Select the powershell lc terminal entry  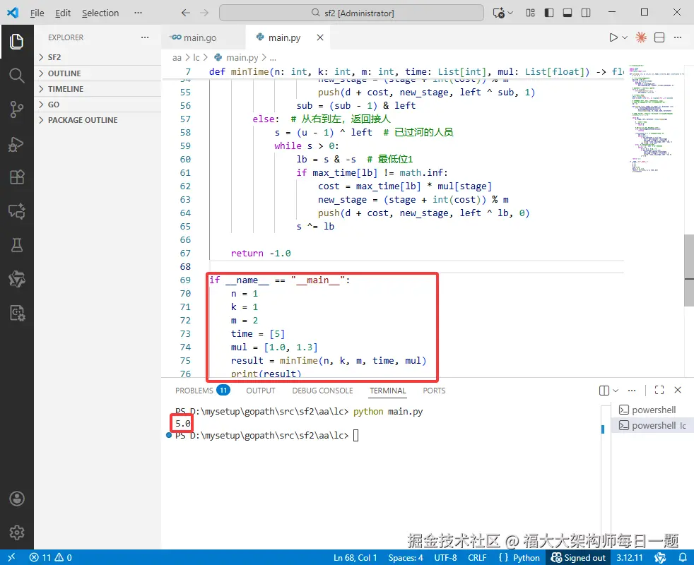[652, 425]
